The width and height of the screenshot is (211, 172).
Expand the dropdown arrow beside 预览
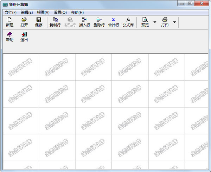point(155,22)
